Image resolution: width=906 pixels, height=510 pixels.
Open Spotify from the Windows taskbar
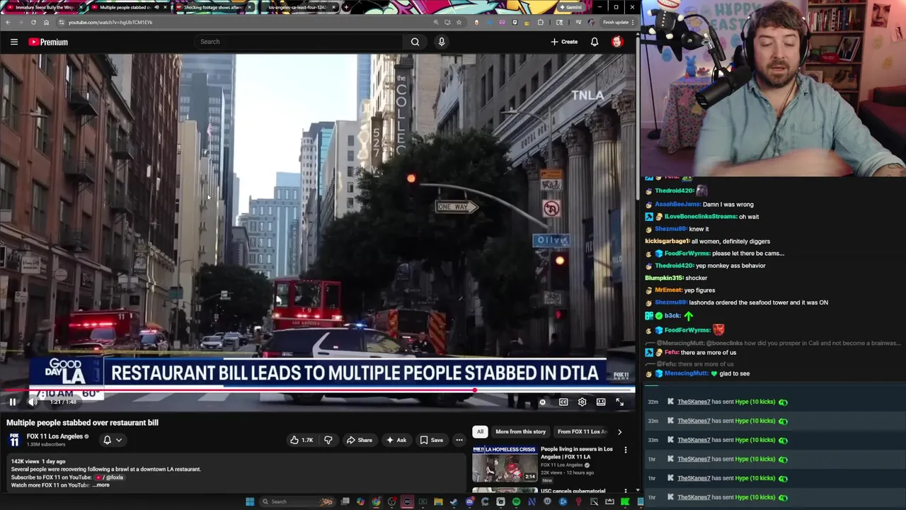click(x=516, y=501)
